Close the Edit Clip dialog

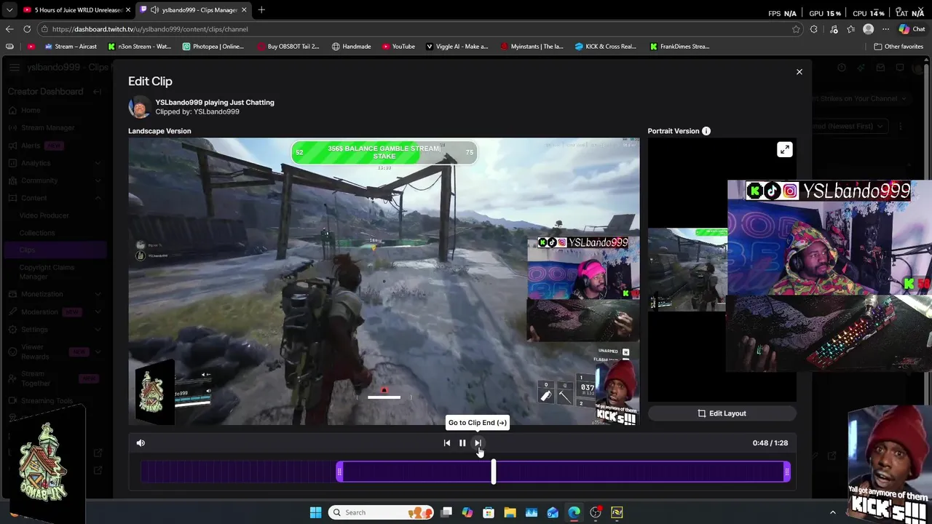click(799, 72)
